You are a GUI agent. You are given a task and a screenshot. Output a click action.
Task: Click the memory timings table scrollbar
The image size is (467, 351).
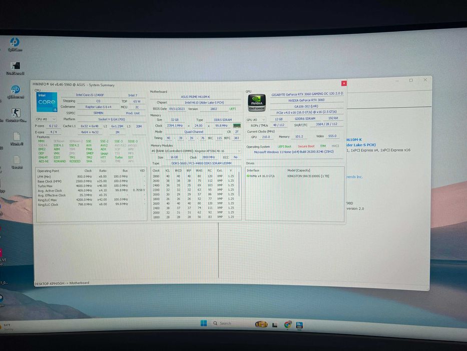[x=239, y=184]
